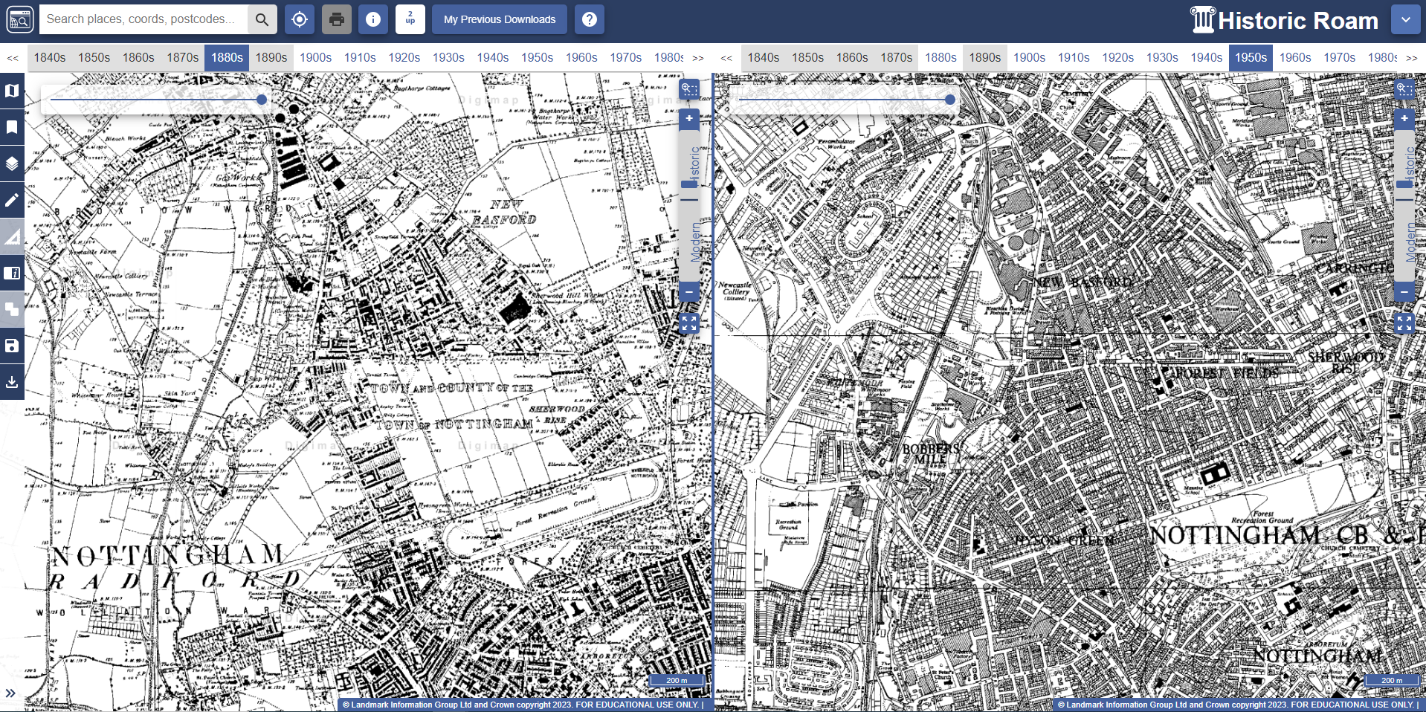Viewport: 1426px width, 712px height.
Task: Select 1850s on the left timeline
Action: coord(94,57)
